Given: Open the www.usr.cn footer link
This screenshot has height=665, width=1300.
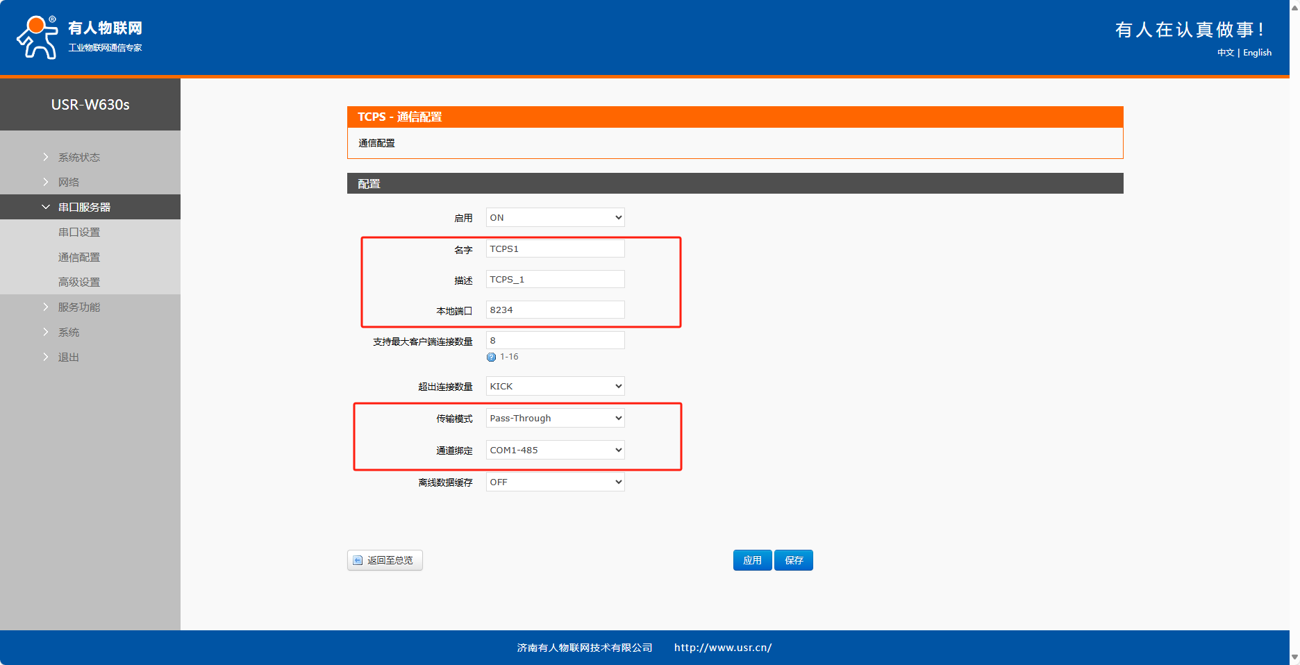Looking at the screenshot, I should (722, 648).
